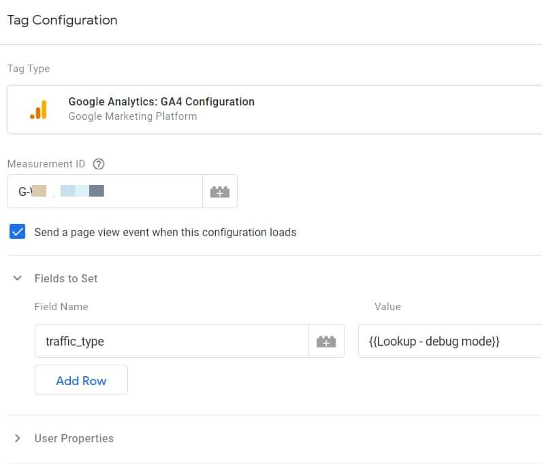Screen dimensions: 542x464
Task: Click the orange GA4 analytics bar-chart logo
Action: click(38, 110)
